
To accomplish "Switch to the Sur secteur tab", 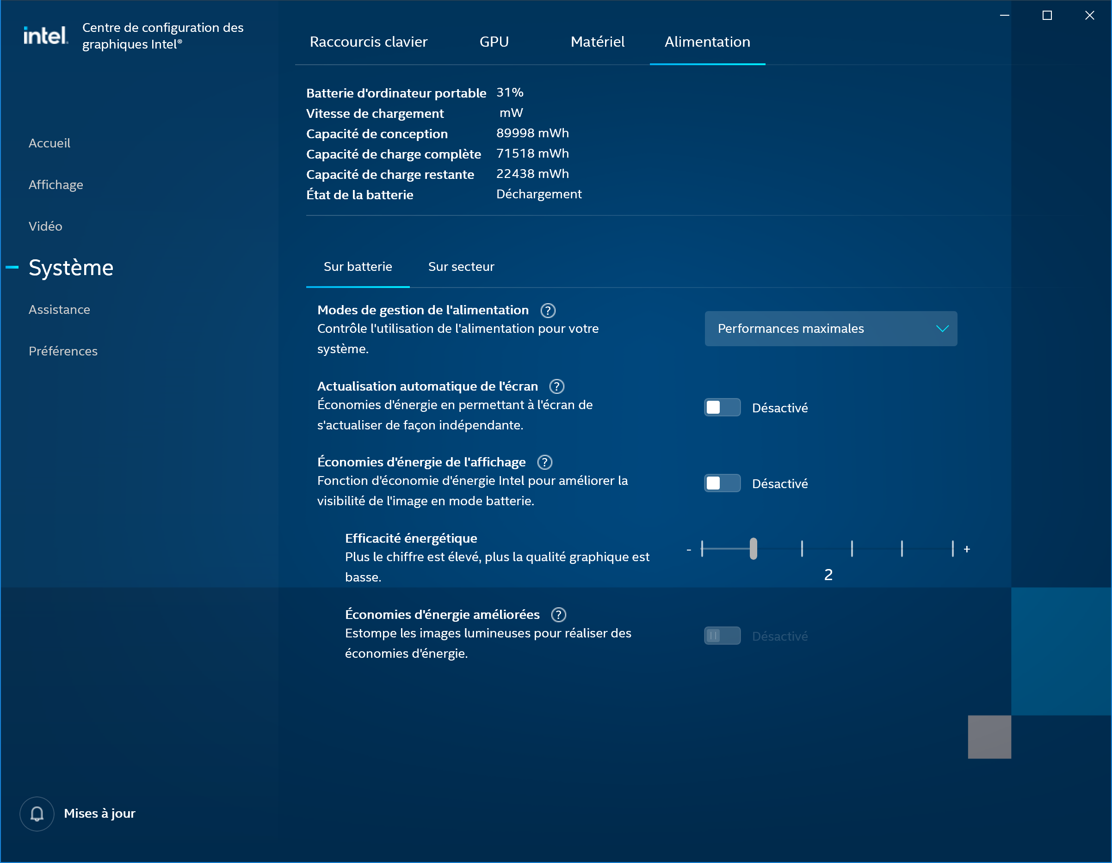I will pyautogui.click(x=461, y=267).
